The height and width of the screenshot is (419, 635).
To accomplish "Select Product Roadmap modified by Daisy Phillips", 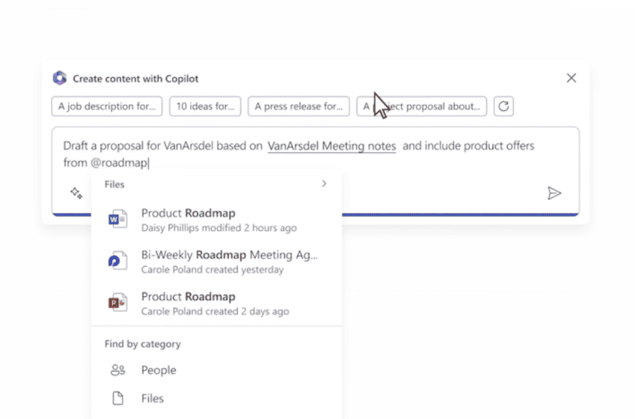I will coord(218,220).
